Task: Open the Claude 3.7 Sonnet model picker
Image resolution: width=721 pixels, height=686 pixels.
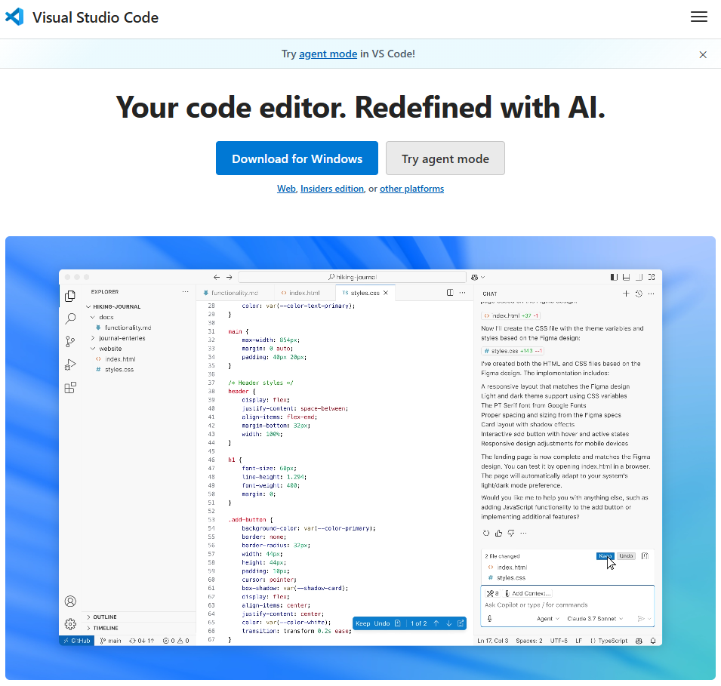Action: pyautogui.click(x=595, y=619)
